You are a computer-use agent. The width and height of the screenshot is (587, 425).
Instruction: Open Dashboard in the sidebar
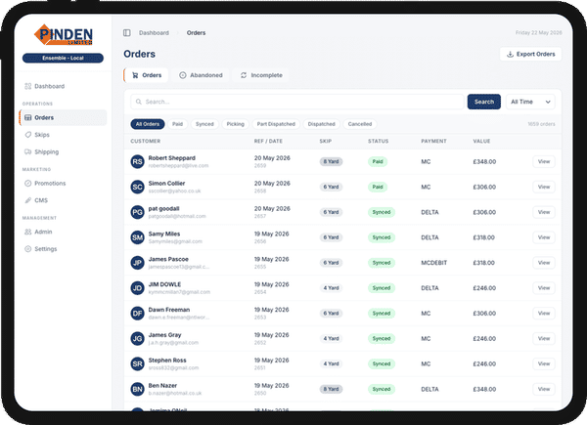point(63,86)
